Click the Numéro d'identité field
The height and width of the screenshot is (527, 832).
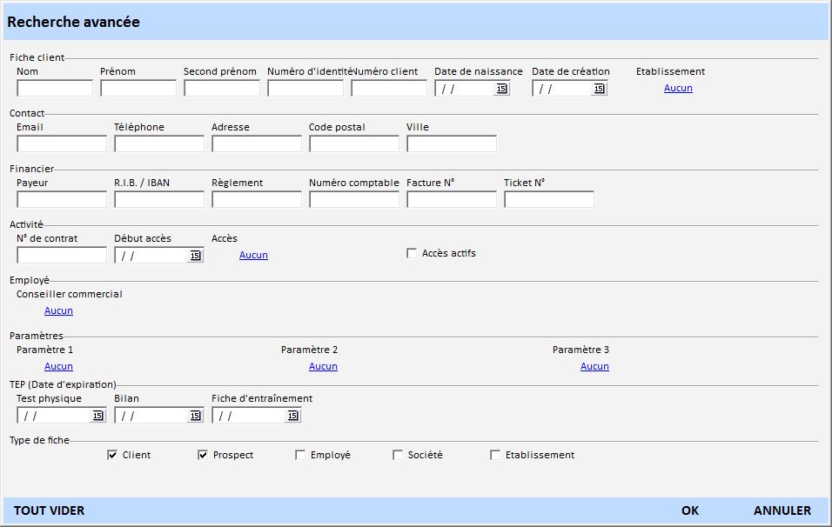305,88
